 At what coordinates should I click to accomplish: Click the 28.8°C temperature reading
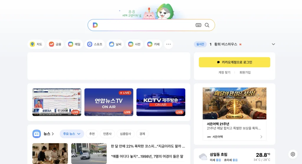pyautogui.click(x=263, y=155)
